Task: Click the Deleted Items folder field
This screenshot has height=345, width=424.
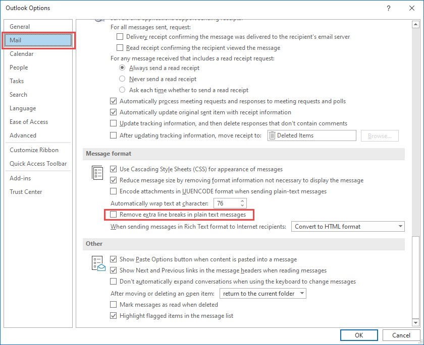Action: click(x=312, y=135)
